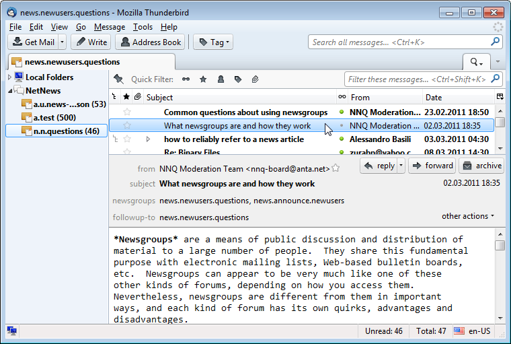Filter messages by attachment paperclip icon

pos(255,79)
